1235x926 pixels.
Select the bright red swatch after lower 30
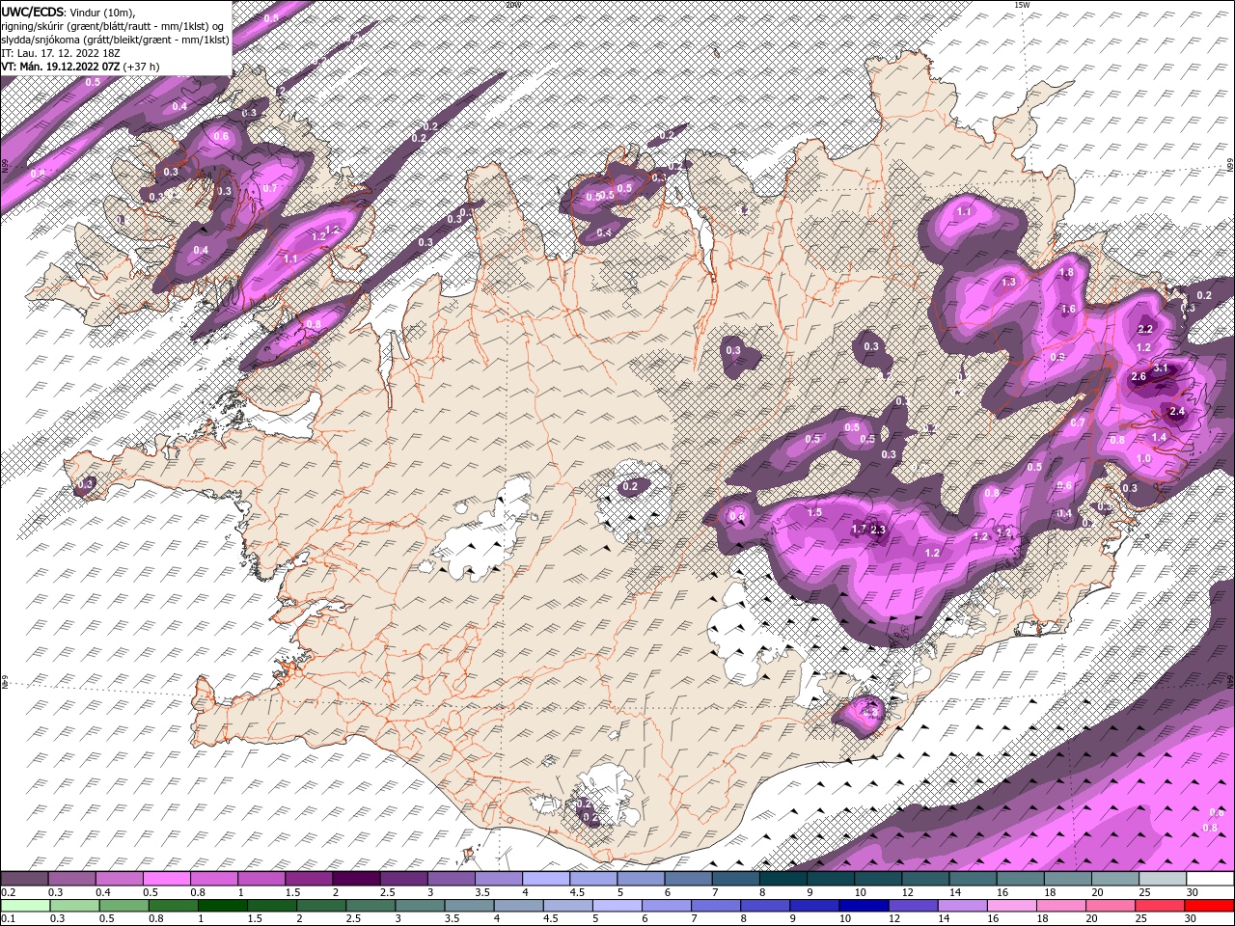click(x=1210, y=906)
